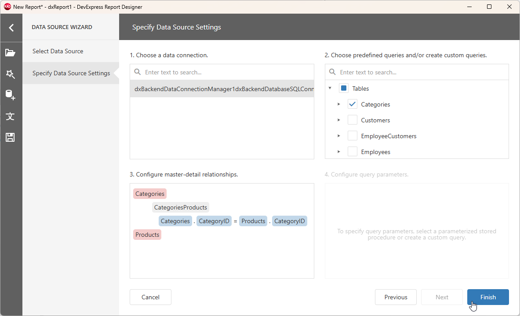Expand the Categories tree node

(x=338, y=104)
